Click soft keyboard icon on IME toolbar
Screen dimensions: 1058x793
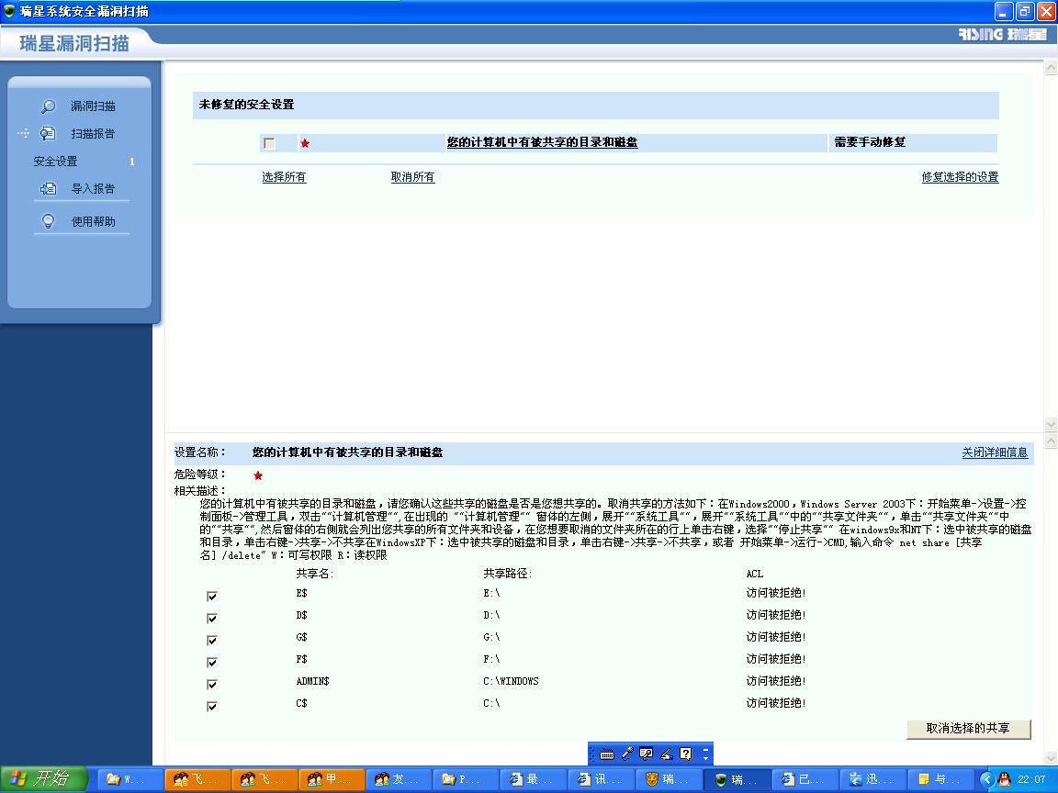pyautogui.click(x=606, y=754)
